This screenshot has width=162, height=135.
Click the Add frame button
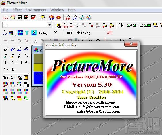coord(121,25)
